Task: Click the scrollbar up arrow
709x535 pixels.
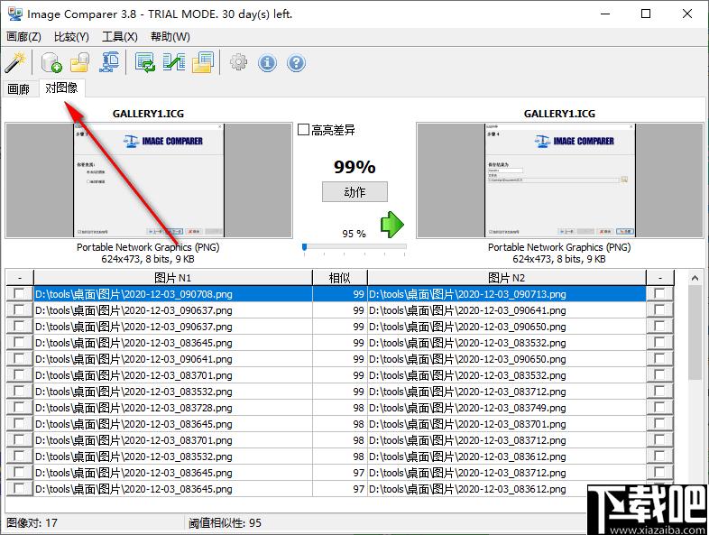Action: pyautogui.click(x=695, y=278)
